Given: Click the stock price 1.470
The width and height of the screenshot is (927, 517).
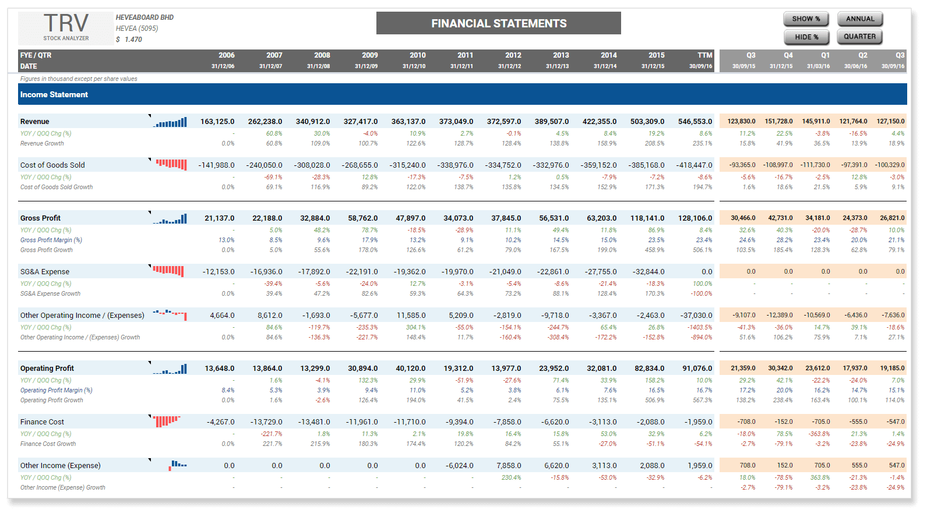Looking at the screenshot, I should [133, 40].
